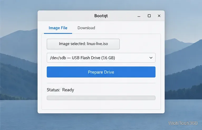Click the 'Ready' status text
Screen dimensions: 202x130
coord(68,90)
